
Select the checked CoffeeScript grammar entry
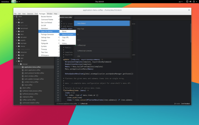pos(102,45)
